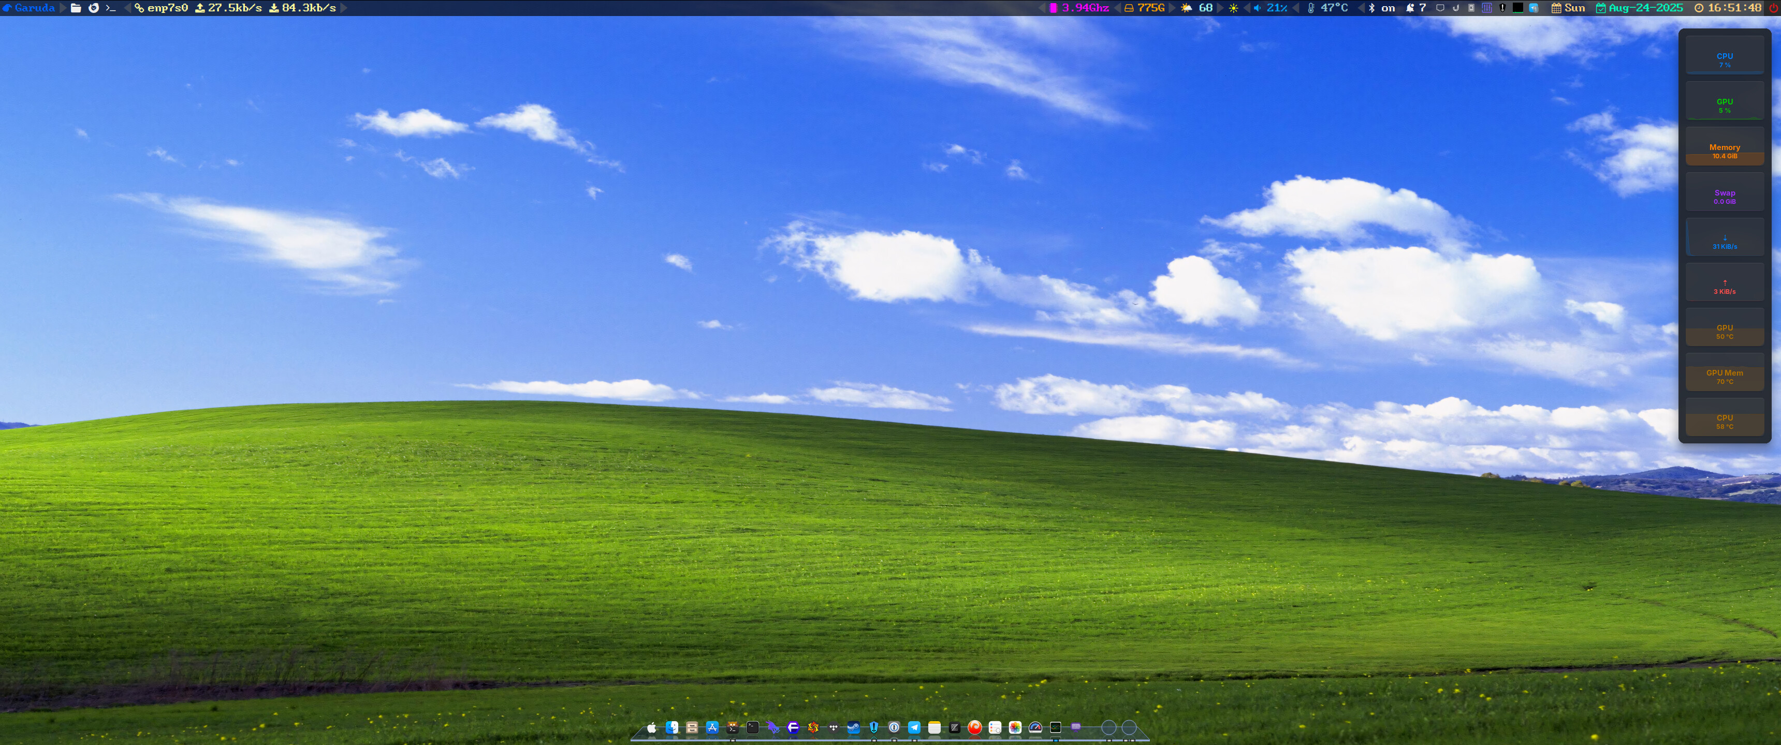1781x745 pixels.
Task: Open Steam from the dock
Action: coord(854,727)
